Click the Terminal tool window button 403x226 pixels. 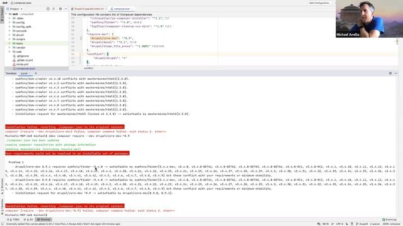coord(43,220)
